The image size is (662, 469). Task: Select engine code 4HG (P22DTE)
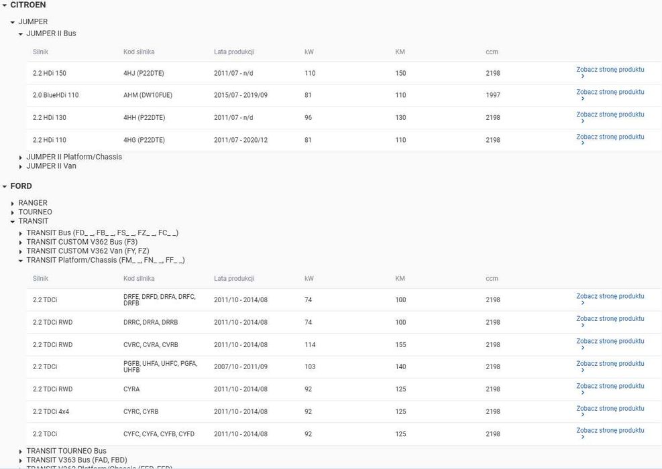[x=144, y=140]
